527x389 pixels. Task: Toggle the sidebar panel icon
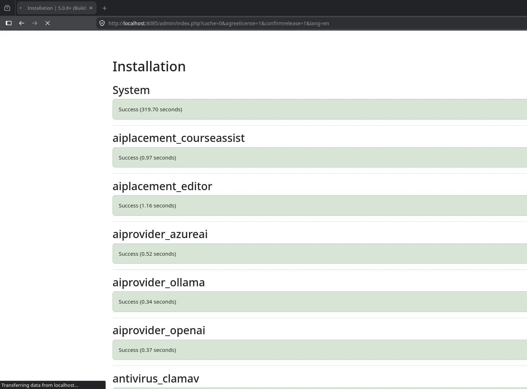point(9,23)
